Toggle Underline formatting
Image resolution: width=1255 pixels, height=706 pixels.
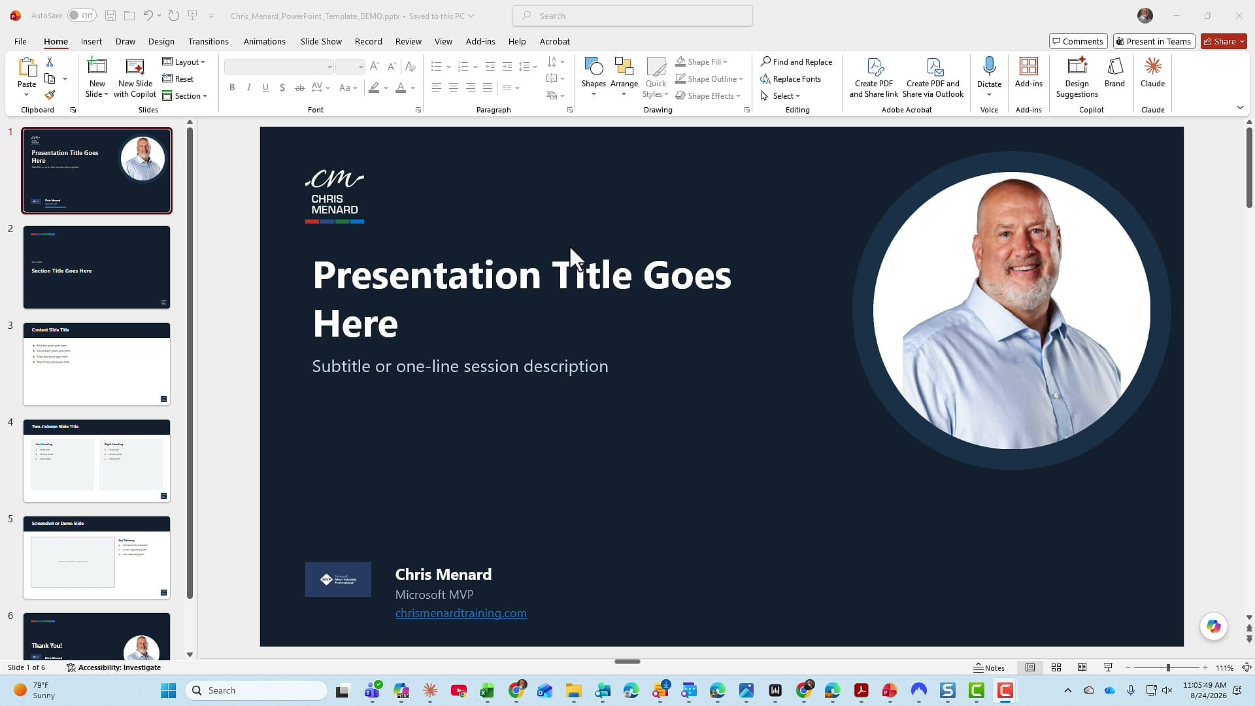click(x=265, y=88)
